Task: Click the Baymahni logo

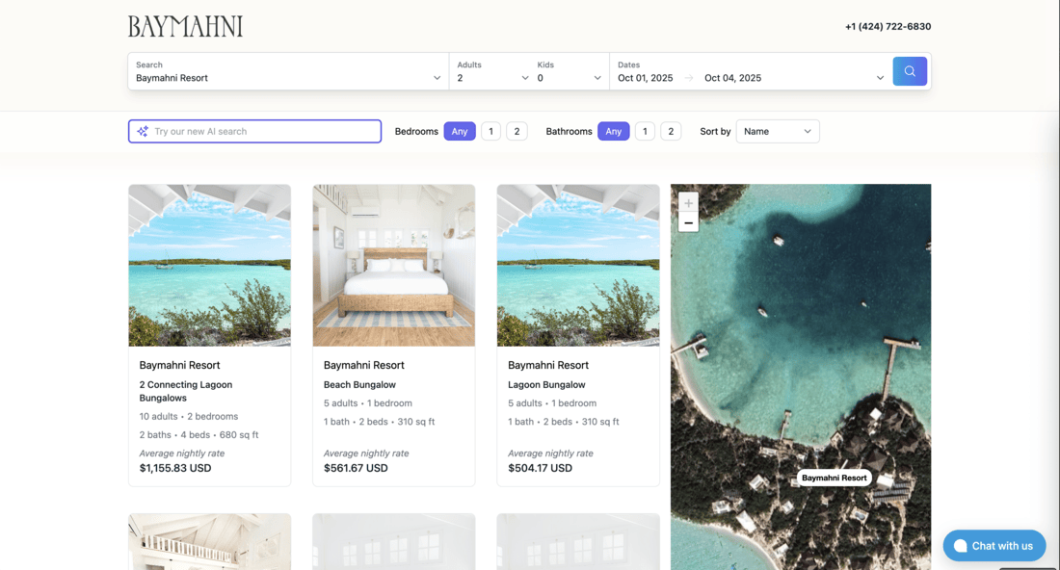Action: 185,27
